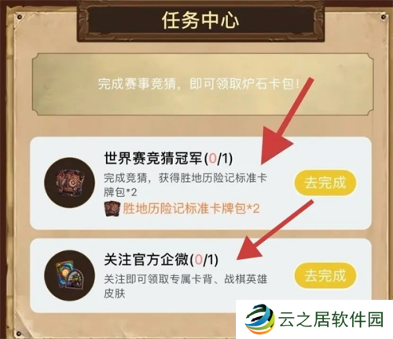Open the card pack icon beside 世界赛竞猜冠军

click(70, 182)
